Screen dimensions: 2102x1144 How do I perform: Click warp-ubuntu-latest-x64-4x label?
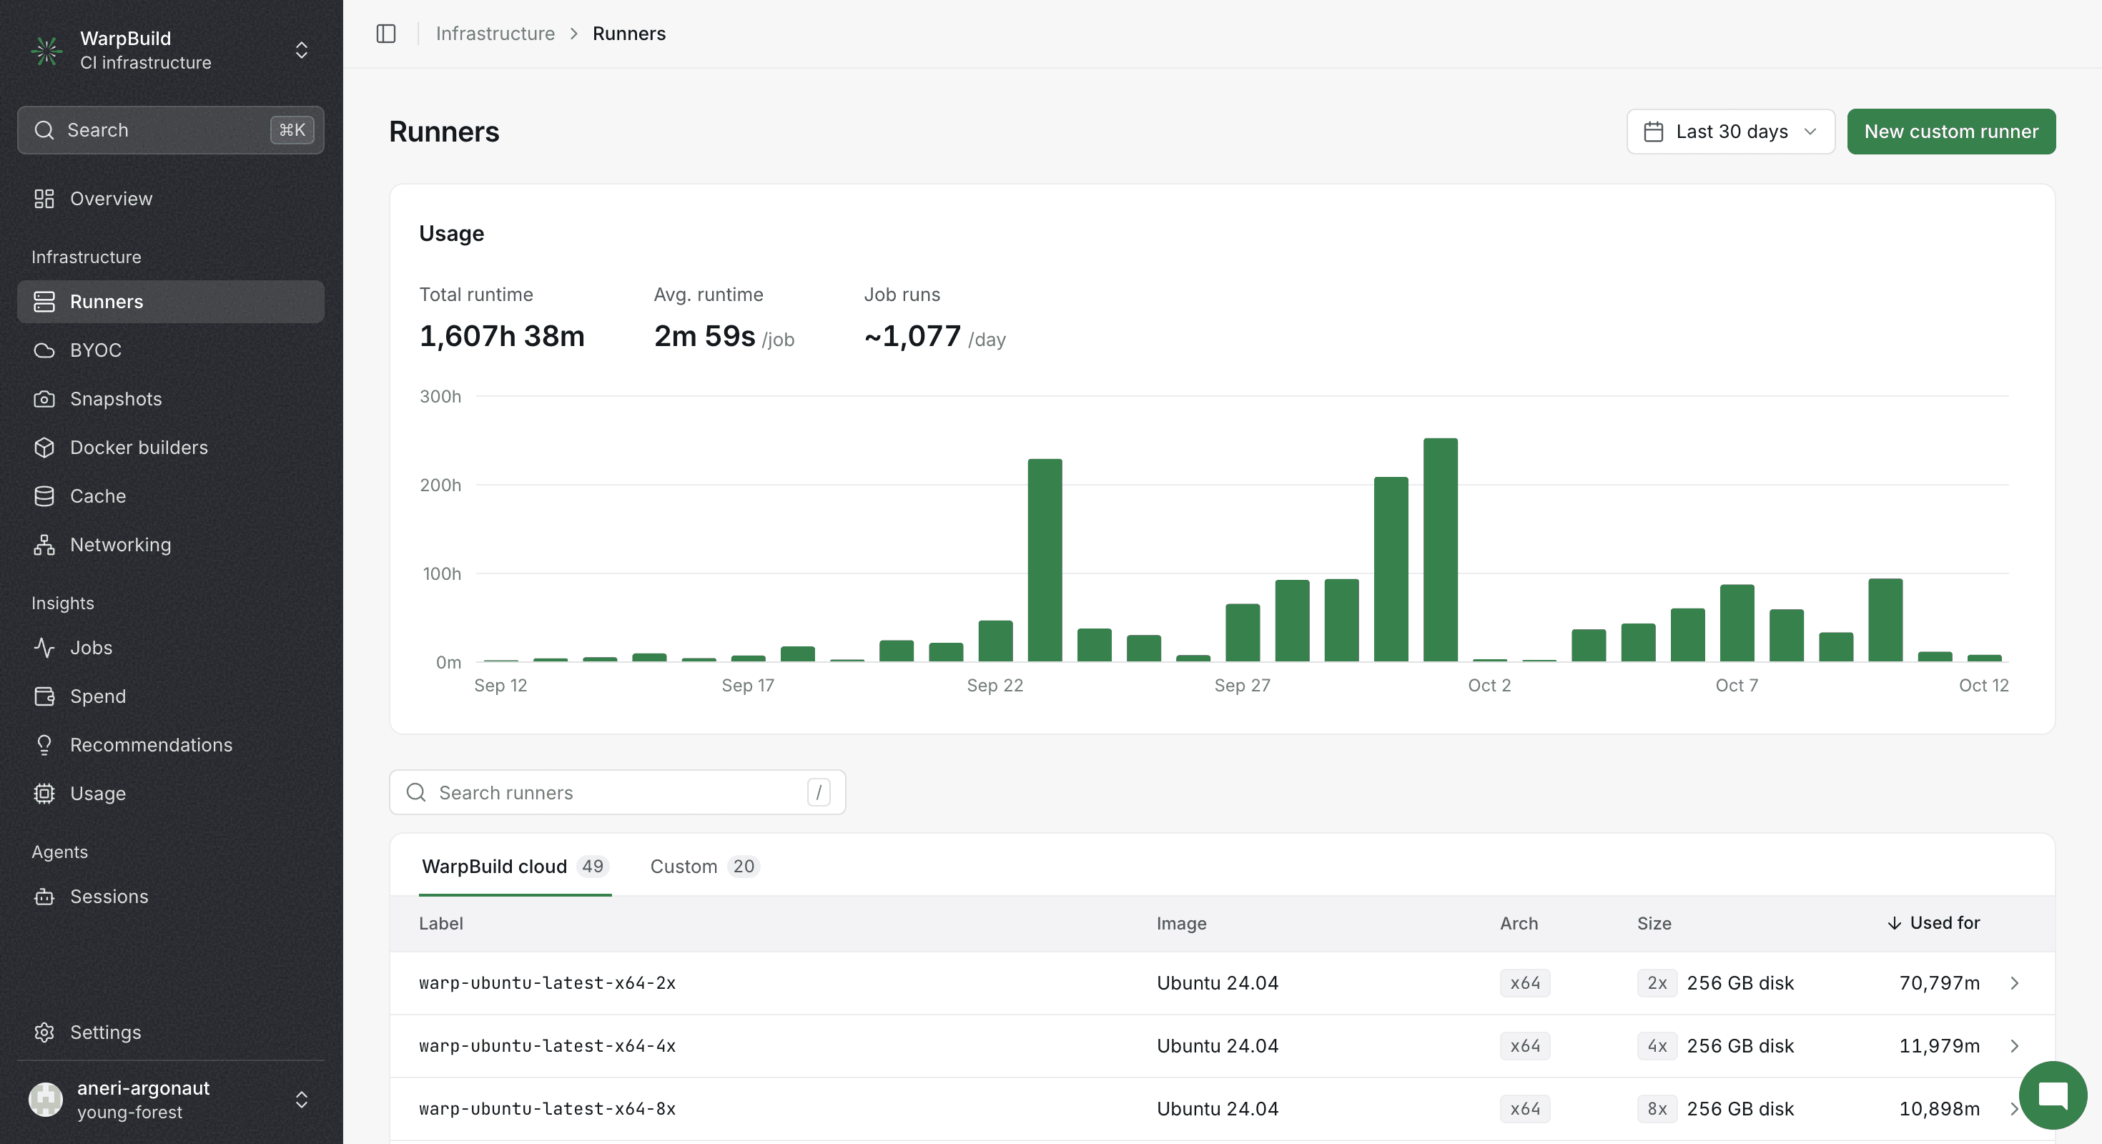pos(548,1045)
